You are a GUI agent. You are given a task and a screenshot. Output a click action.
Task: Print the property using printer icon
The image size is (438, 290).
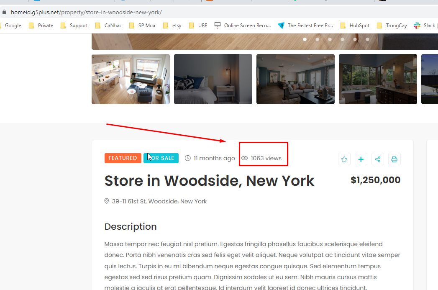(x=394, y=159)
